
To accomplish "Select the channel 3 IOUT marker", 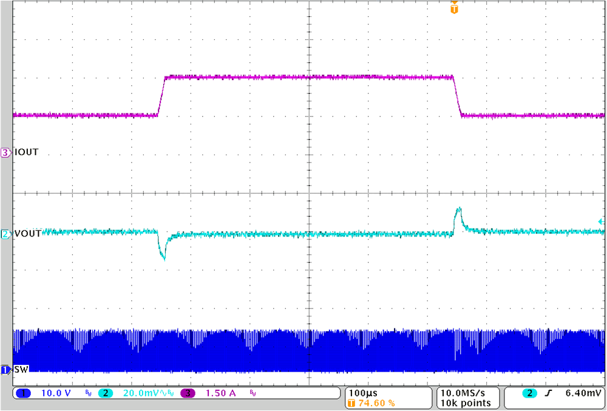I will point(4,152).
